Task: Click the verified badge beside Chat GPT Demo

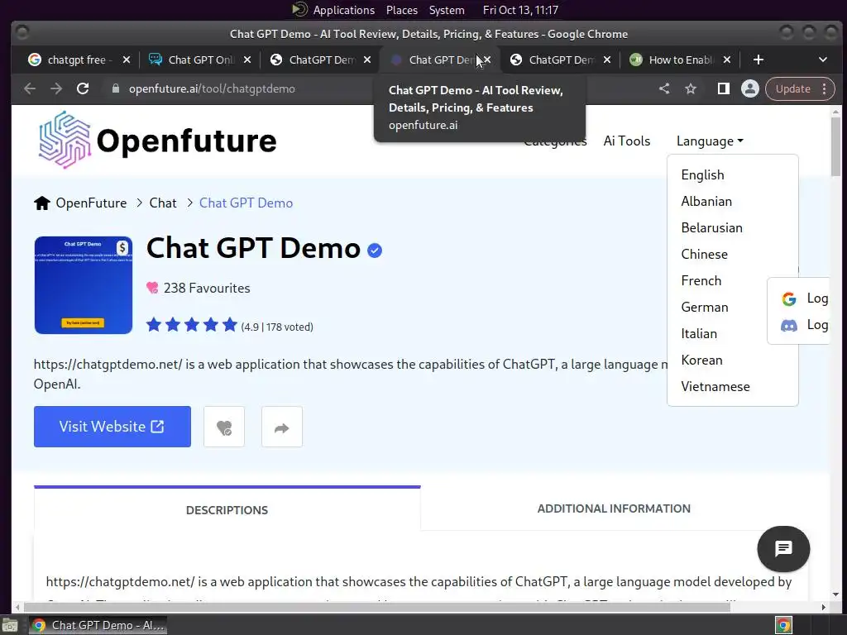Action: coord(375,251)
